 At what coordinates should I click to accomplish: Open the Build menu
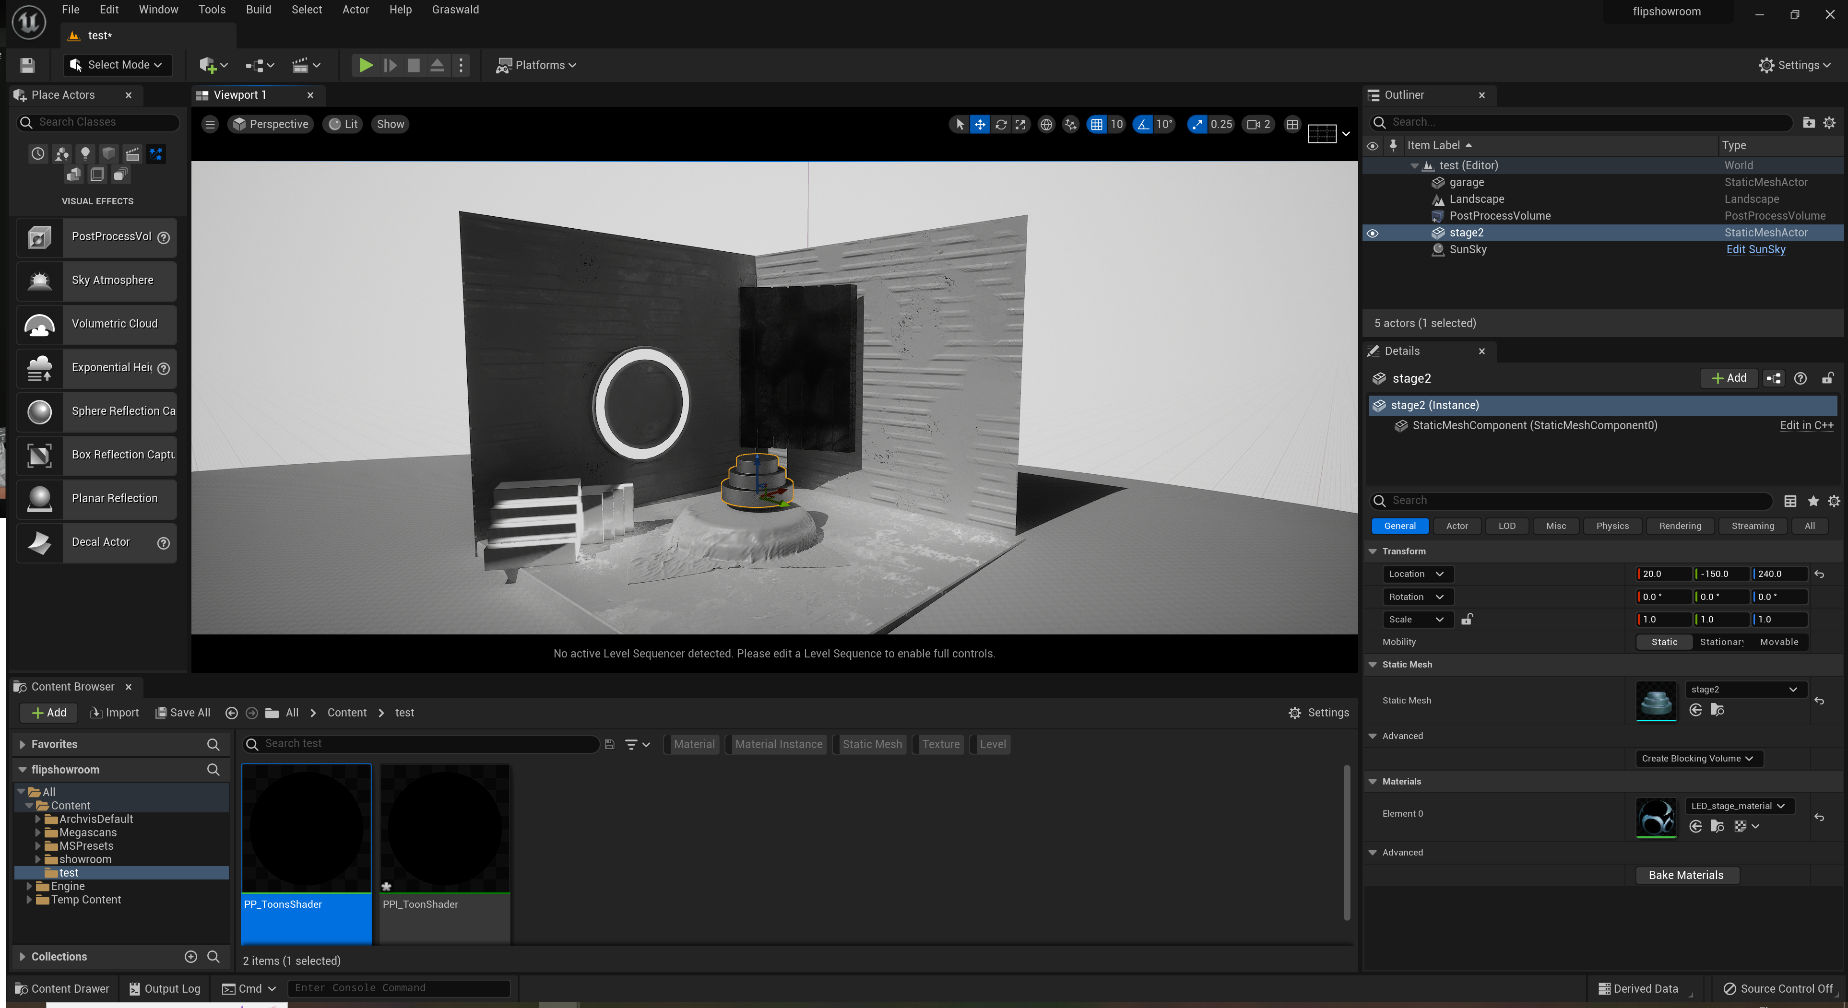[x=258, y=9]
